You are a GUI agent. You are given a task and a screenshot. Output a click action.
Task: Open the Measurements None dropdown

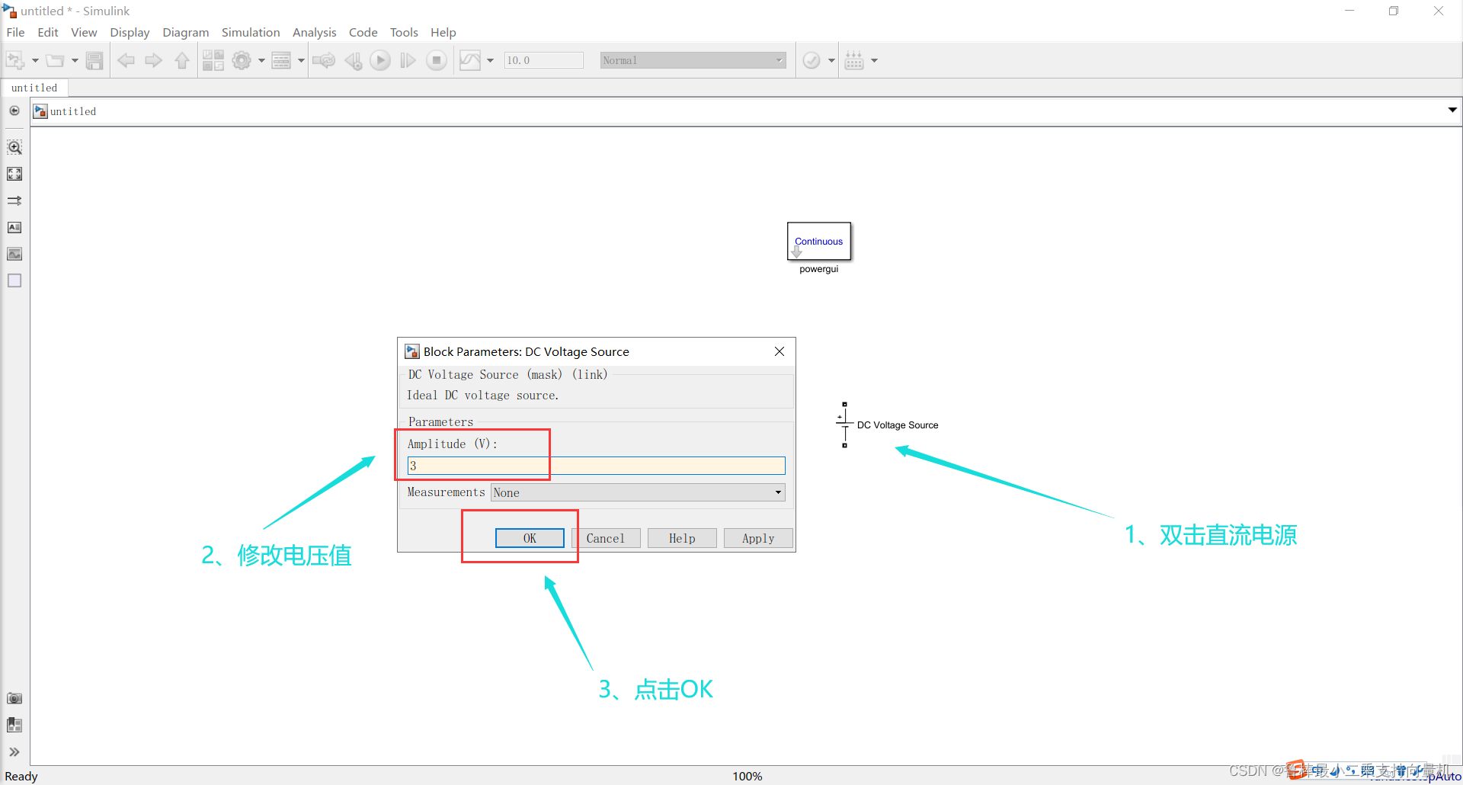point(638,492)
